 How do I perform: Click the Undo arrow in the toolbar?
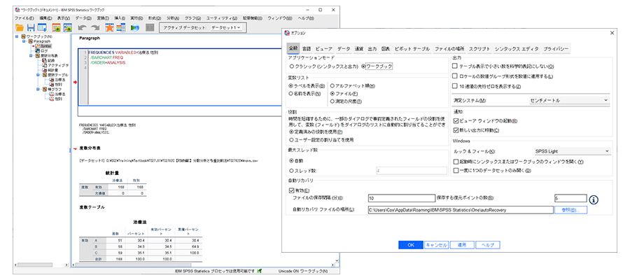[83, 28]
